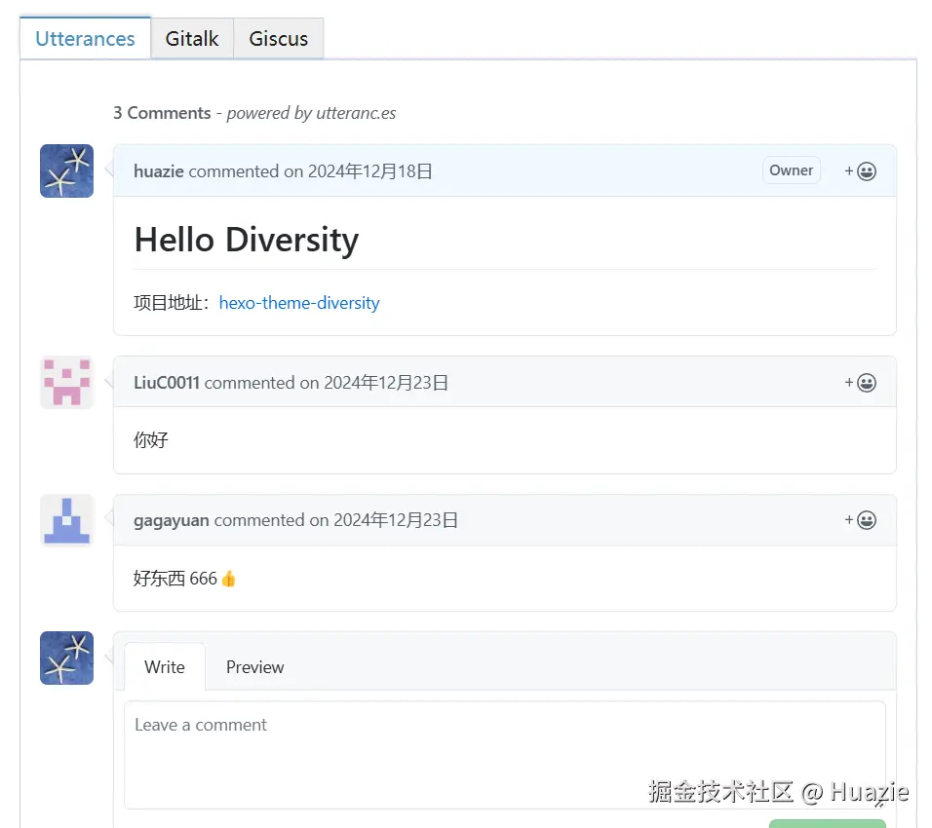Click the 'Hello Diversity' heading
Screen dimensions: 932x828
point(247,240)
